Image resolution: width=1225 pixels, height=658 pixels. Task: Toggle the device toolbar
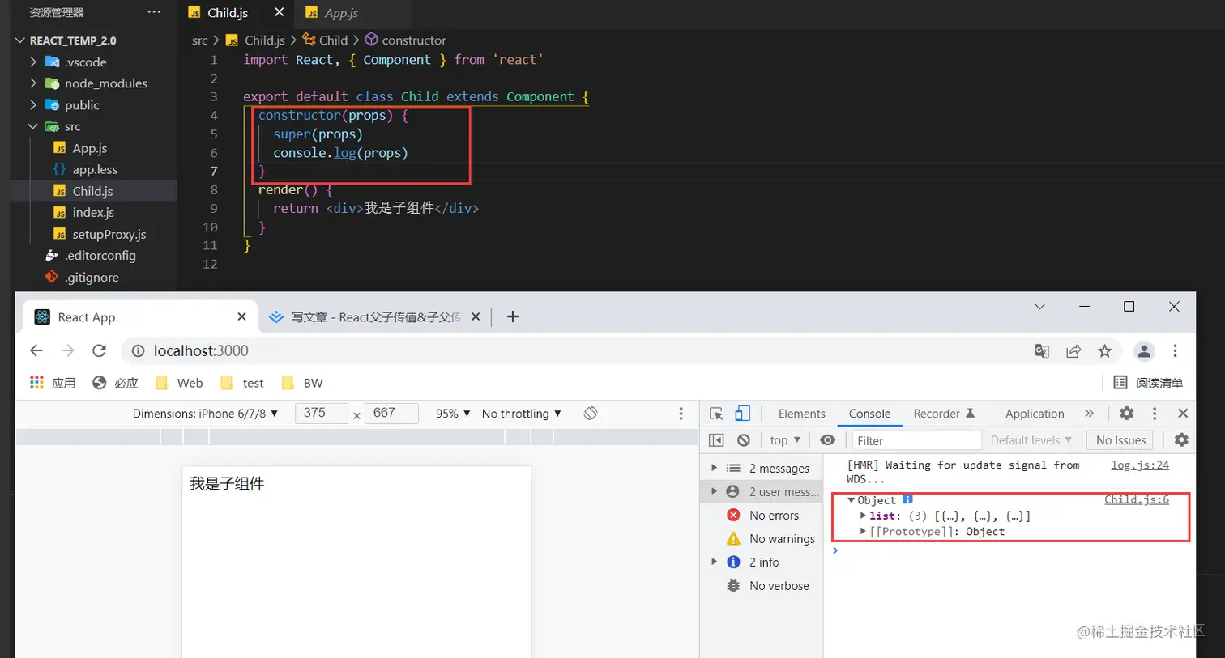[x=742, y=414]
